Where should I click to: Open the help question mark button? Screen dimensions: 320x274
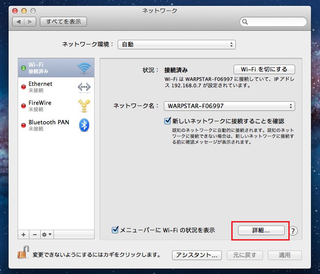point(293,231)
